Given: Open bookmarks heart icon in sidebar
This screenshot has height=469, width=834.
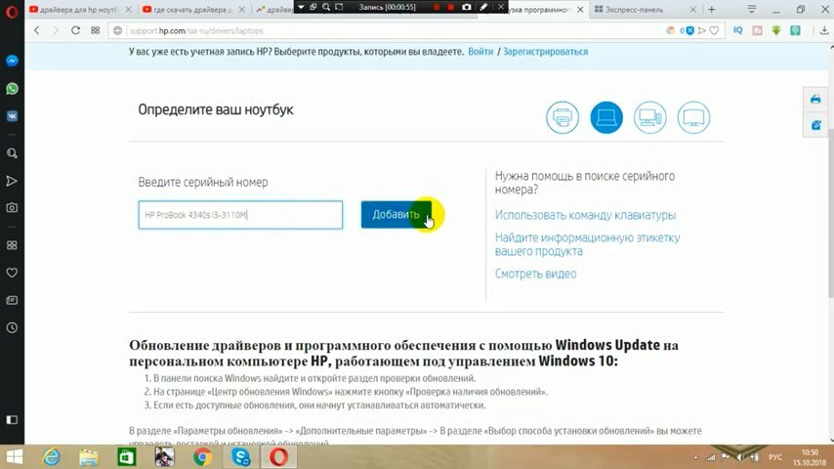Looking at the screenshot, I should tap(12, 273).
